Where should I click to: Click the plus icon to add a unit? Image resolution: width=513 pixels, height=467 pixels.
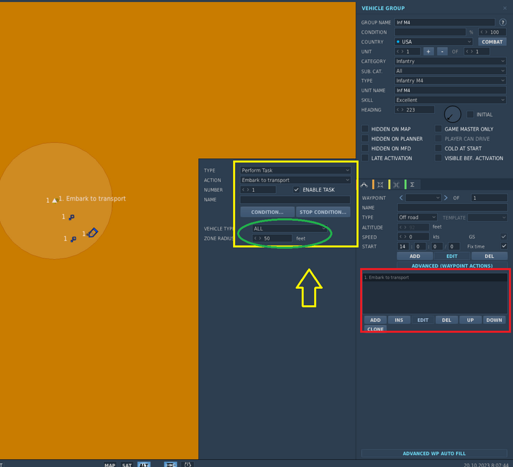pyautogui.click(x=428, y=51)
